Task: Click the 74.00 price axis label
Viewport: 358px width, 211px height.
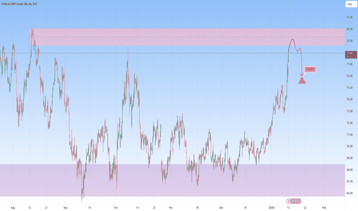Action: coord(350,99)
